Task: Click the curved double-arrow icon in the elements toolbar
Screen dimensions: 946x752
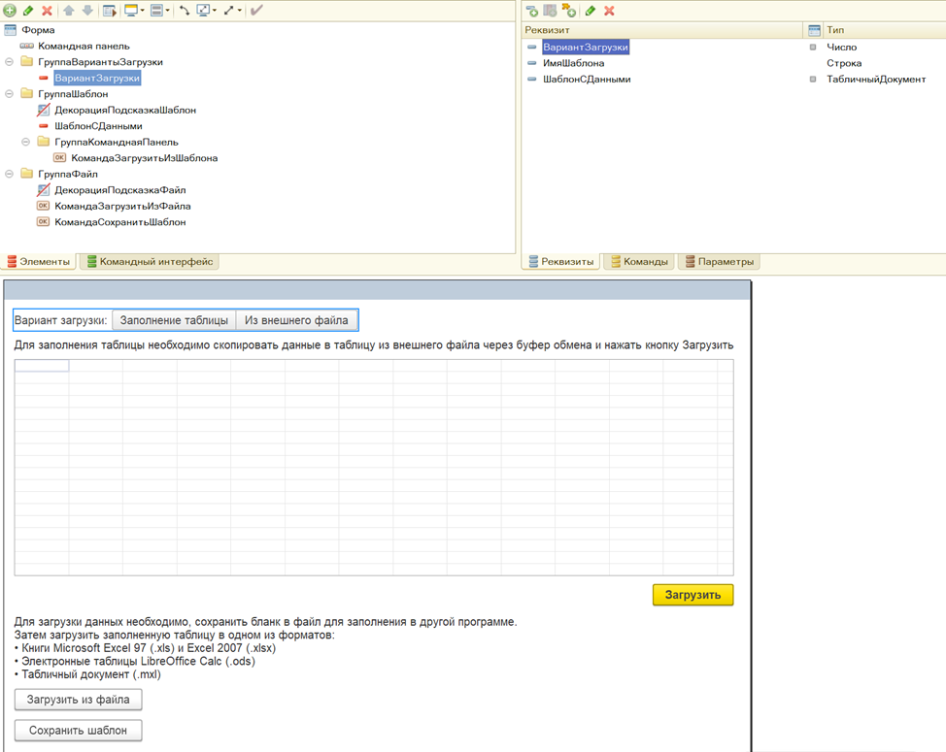Action: [184, 11]
